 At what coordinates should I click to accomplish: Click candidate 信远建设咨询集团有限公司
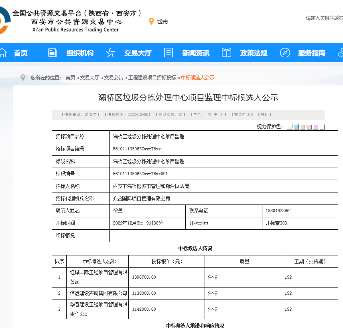coord(98,293)
